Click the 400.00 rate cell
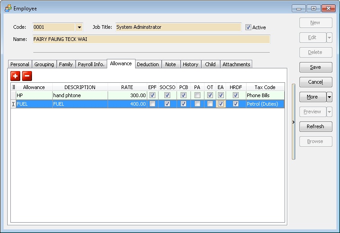Viewport: 340px width, 233px height. 127,104
